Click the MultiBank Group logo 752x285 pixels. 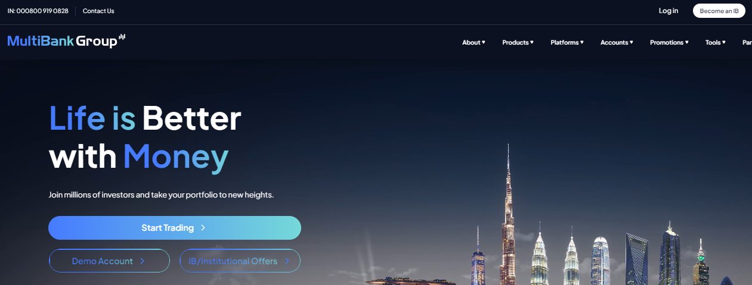(x=66, y=40)
